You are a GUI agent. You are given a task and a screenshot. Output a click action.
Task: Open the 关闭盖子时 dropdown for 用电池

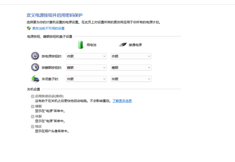coord(86,79)
